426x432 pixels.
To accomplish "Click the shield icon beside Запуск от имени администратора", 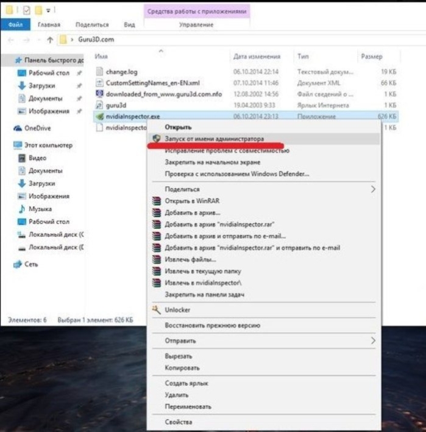I will [x=157, y=139].
